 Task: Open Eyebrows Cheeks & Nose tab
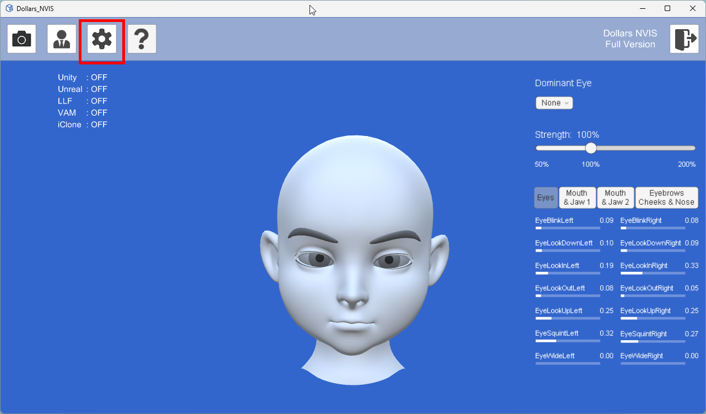[x=666, y=198]
